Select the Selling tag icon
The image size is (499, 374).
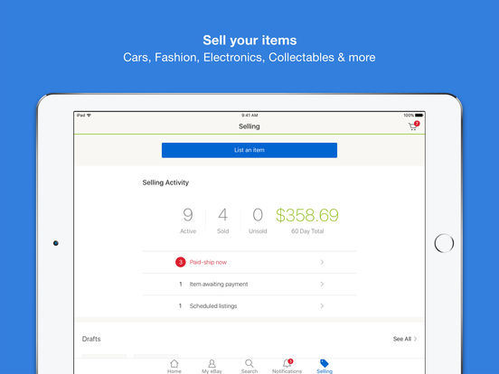(x=325, y=363)
